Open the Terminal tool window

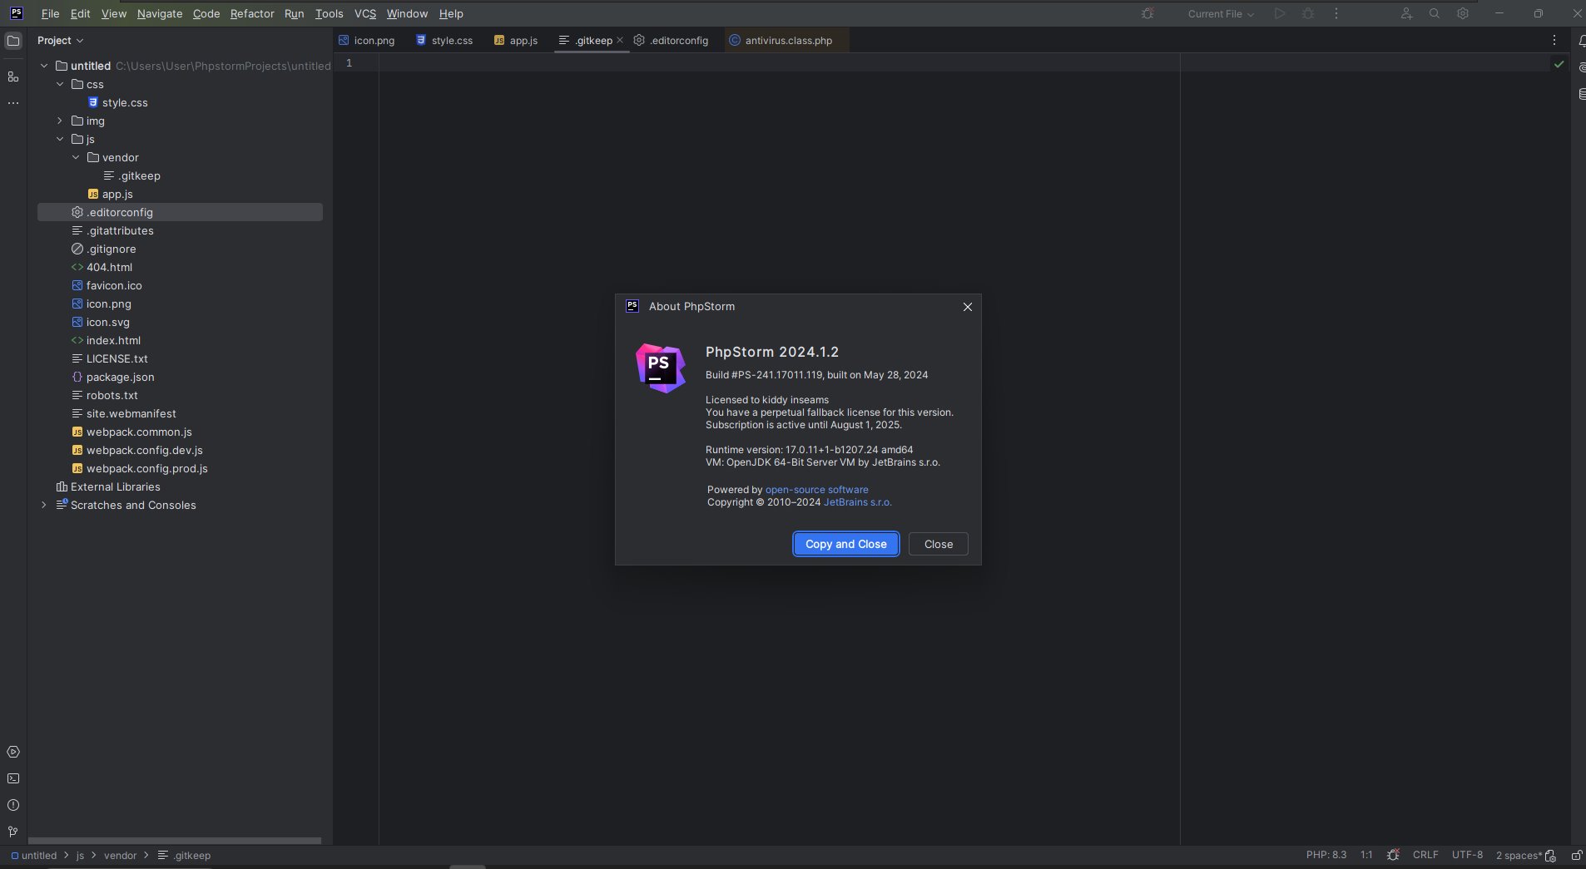tap(13, 778)
